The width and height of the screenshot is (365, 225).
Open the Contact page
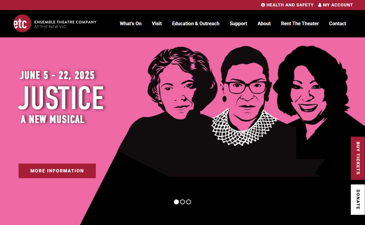click(x=338, y=23)
